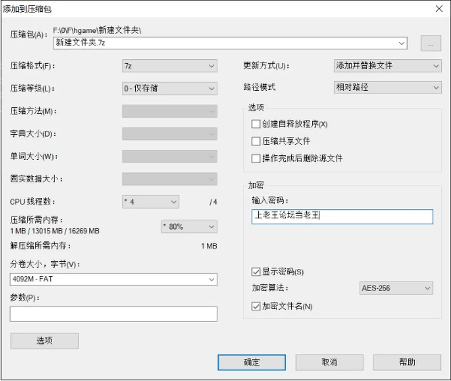The image size is (451, 381).
Task: Open the 压缩格式 7z dropdown
Action: tap(170, 66)
